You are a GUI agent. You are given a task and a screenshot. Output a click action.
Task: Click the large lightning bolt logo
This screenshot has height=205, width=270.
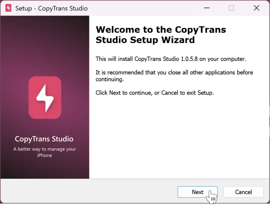pyautogui.click(x=45, y=97)
